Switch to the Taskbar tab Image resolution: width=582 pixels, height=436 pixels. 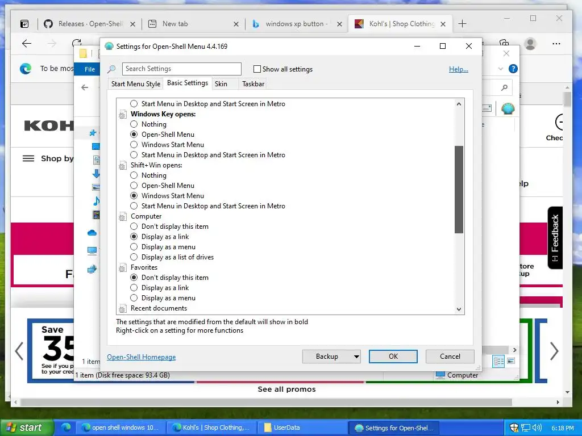[x=253, y=84]
